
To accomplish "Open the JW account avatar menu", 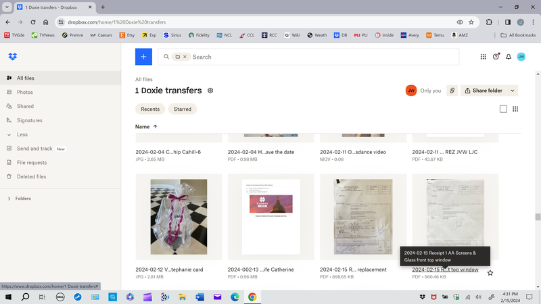I will 521,57.
